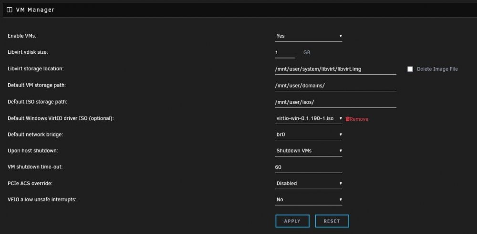This screenshot has width=477, height=234.
Task: Click the 'Libvirt vdisk size:' label
Action: (x=28, y=52)
